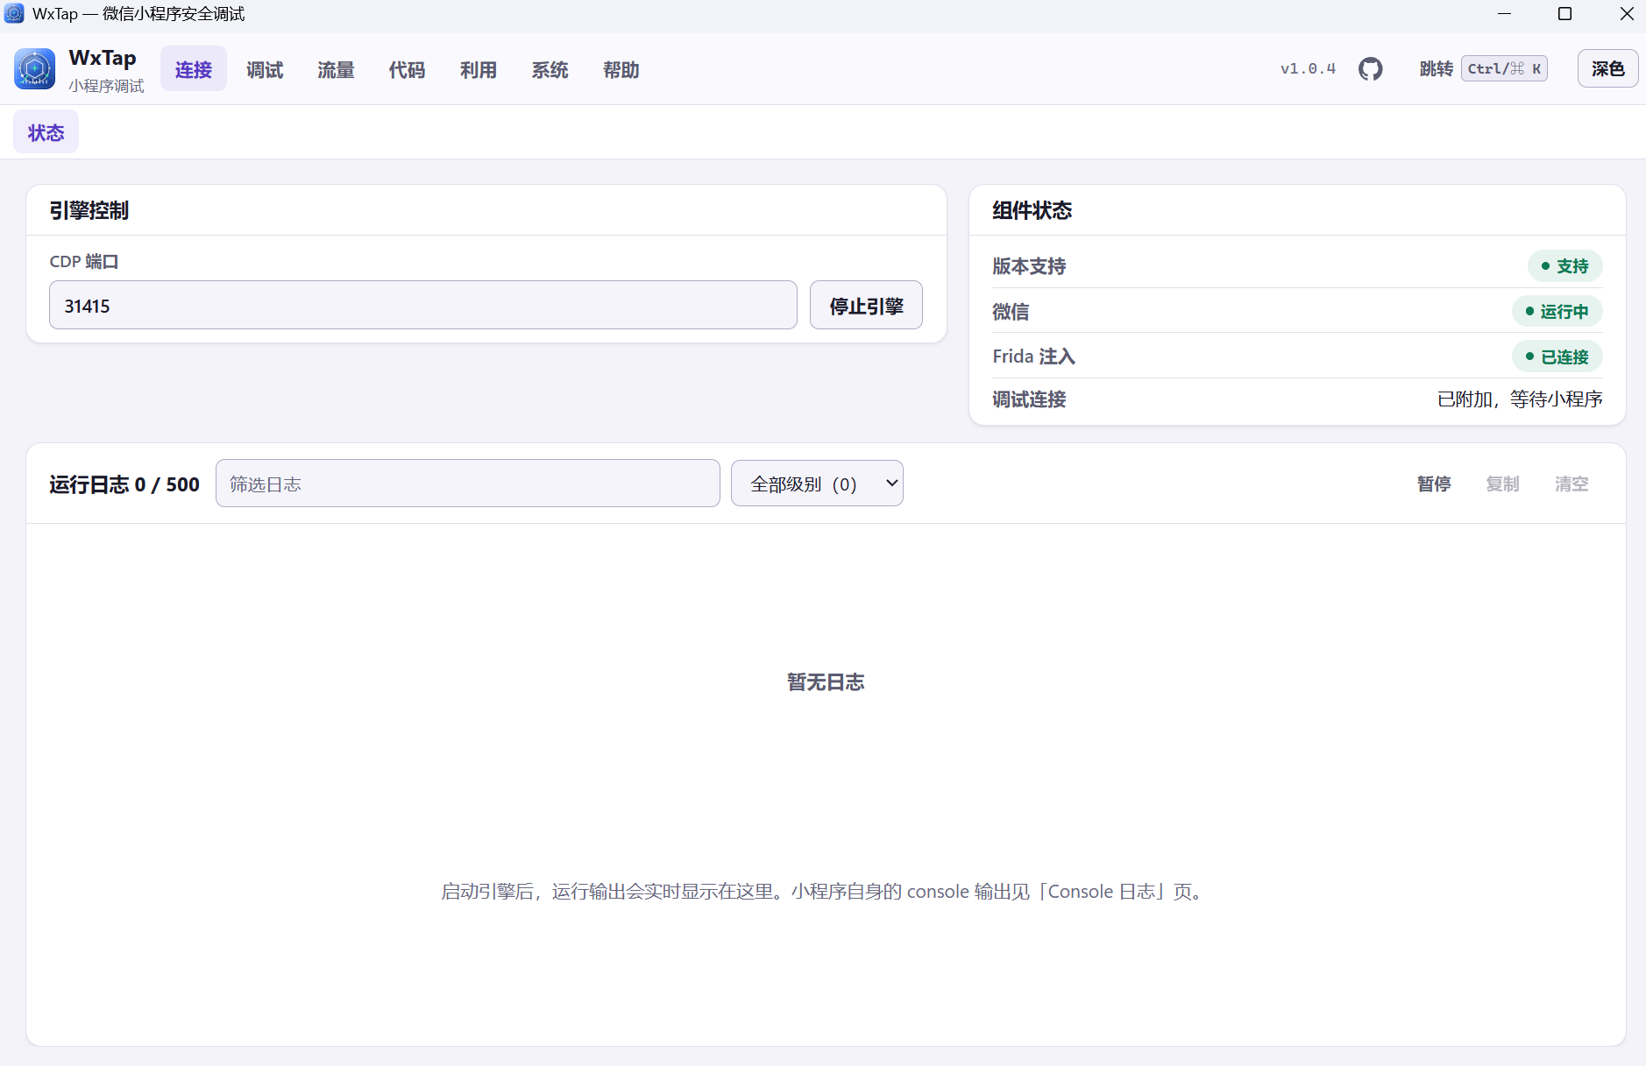The height and width of the screenshot is (1066, 1646).
Task: Switch to the 连接 menu tab
Action: (x=194, y=69)
